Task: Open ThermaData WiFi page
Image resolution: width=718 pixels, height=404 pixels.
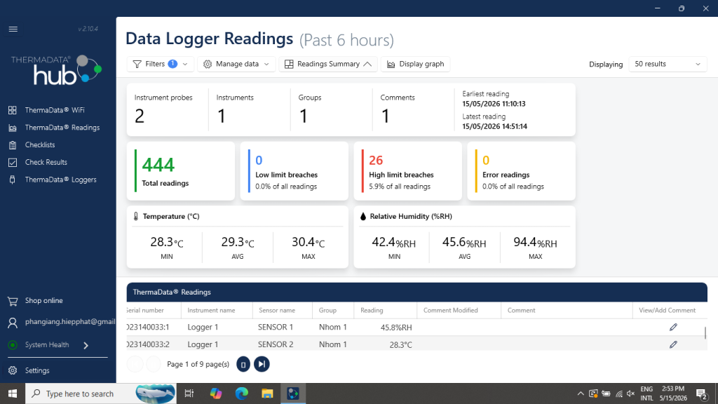Action: click(x=55, y=110)
